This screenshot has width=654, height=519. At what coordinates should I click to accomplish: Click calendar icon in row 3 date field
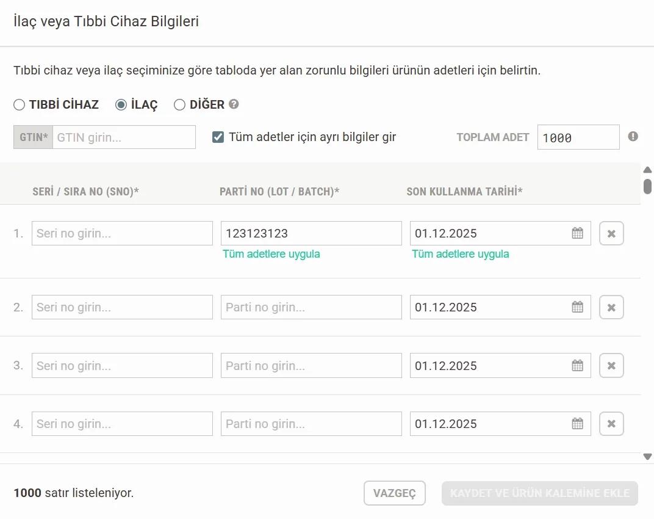point(577,366)
